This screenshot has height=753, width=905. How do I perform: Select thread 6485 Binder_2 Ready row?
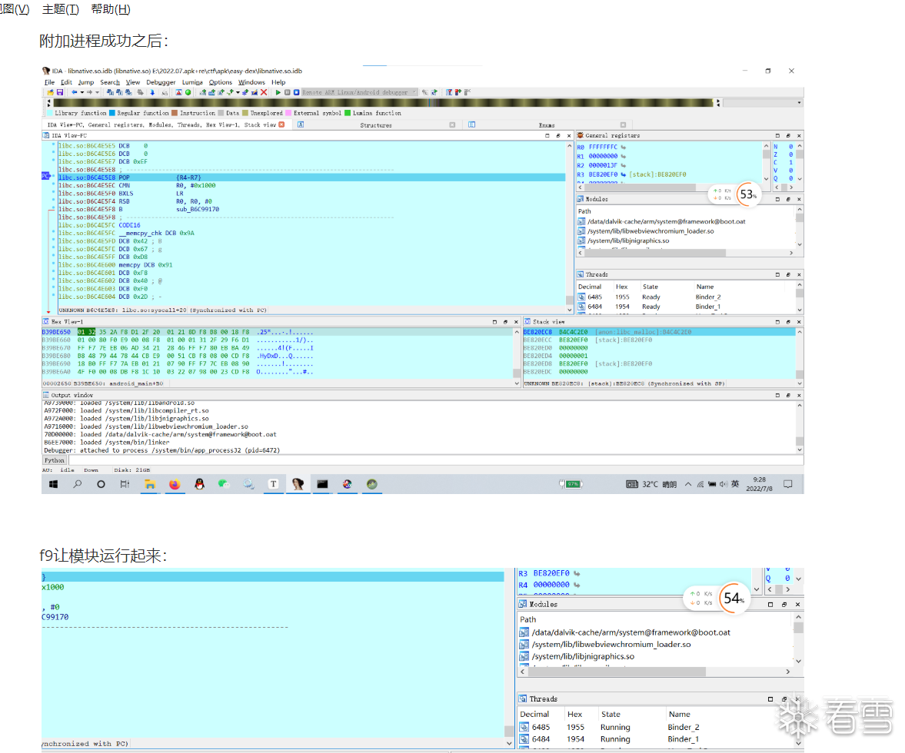pos(686,297)
